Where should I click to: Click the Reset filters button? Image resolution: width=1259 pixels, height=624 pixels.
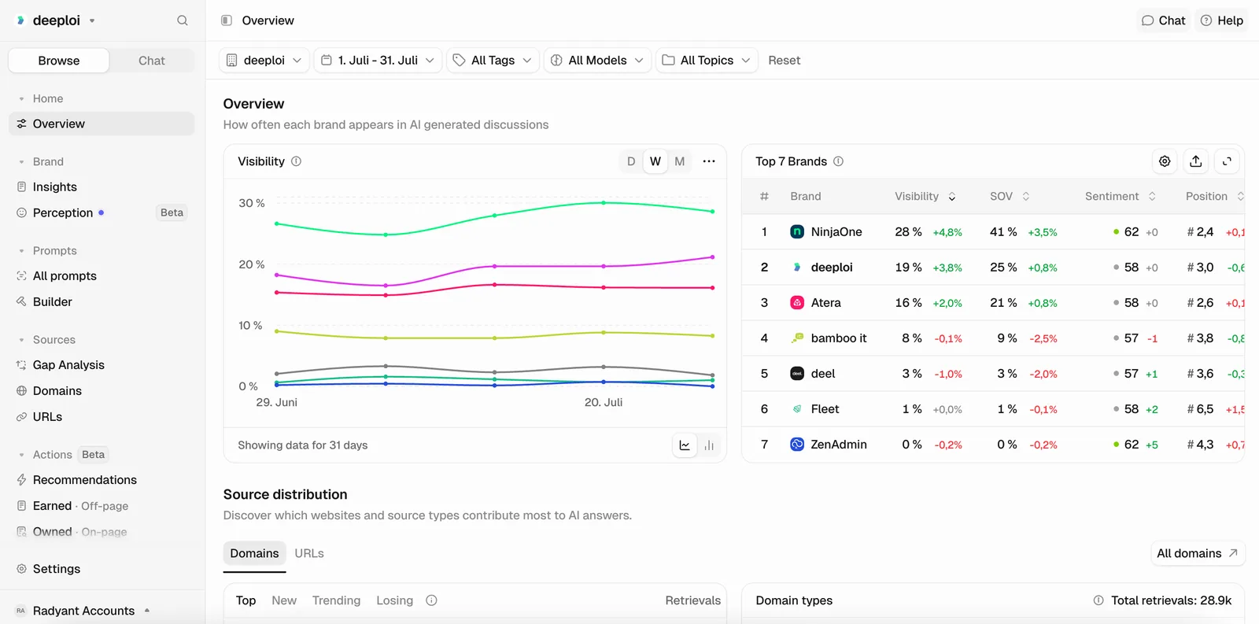tap(785, 61)
